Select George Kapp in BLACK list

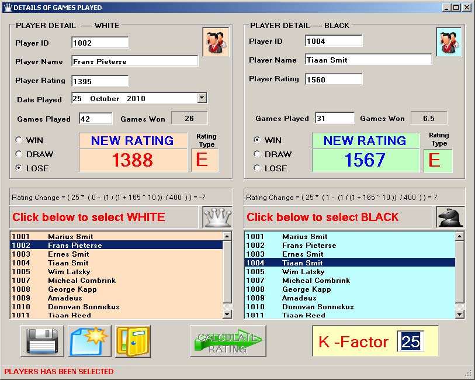tap(350, 289)
